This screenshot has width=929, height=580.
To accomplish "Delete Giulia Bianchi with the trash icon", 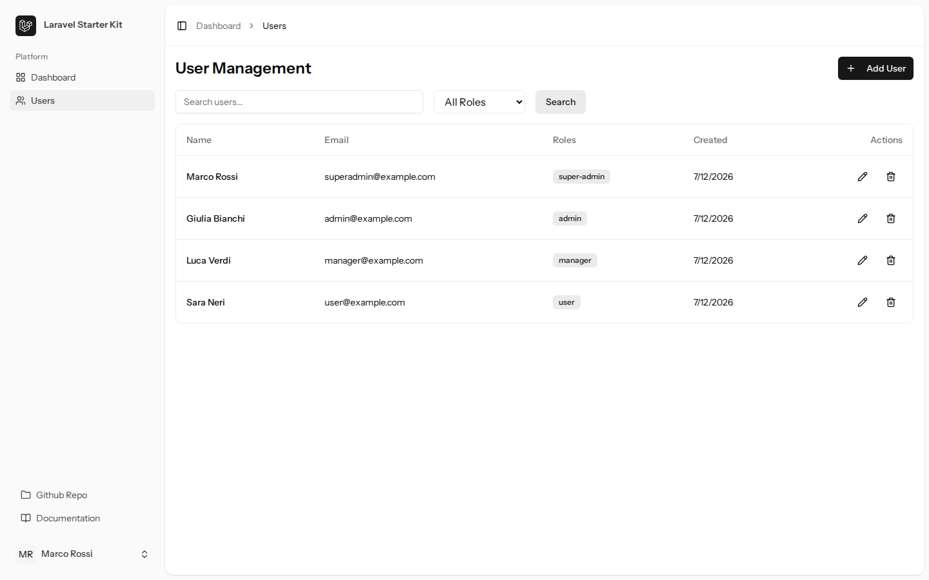I will 891,218.
